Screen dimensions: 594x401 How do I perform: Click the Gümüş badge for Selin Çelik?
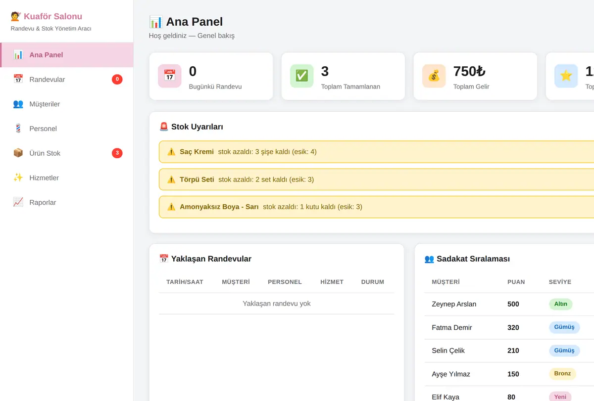click(x=564, y=351)
